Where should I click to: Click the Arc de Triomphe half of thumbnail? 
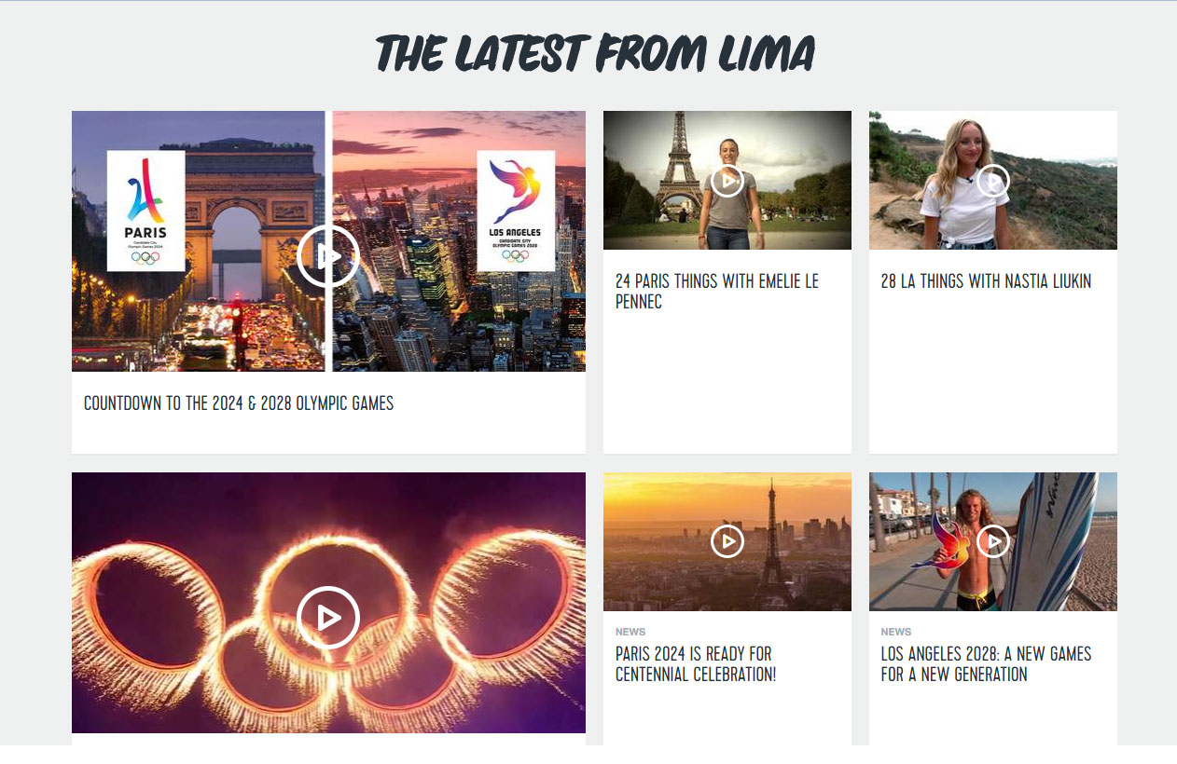[199, 241]
